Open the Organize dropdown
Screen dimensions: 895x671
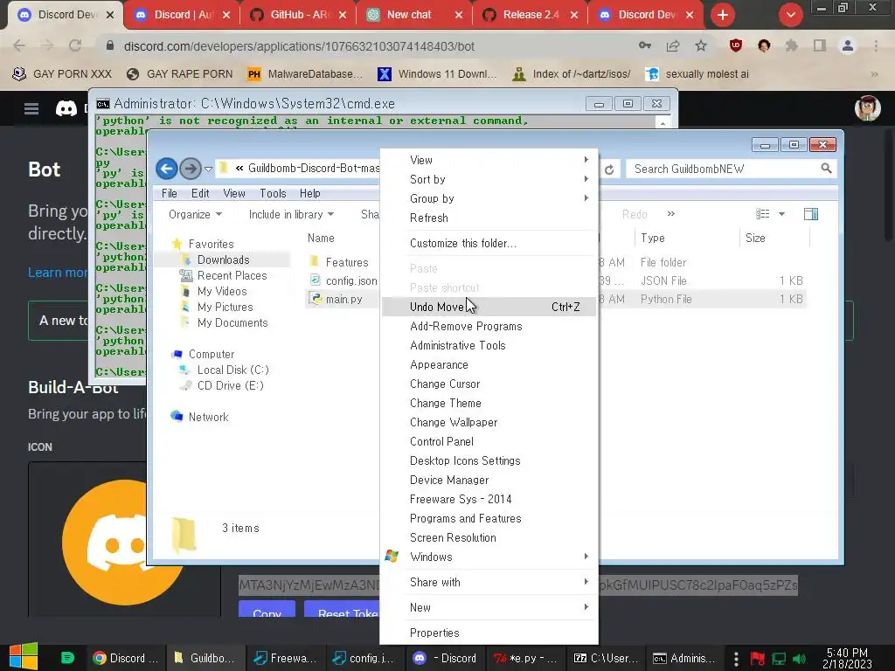coord(195,214)
